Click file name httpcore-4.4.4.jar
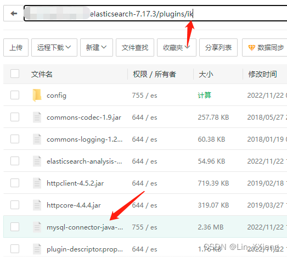287x257 pixels. [x=74, y=205]
